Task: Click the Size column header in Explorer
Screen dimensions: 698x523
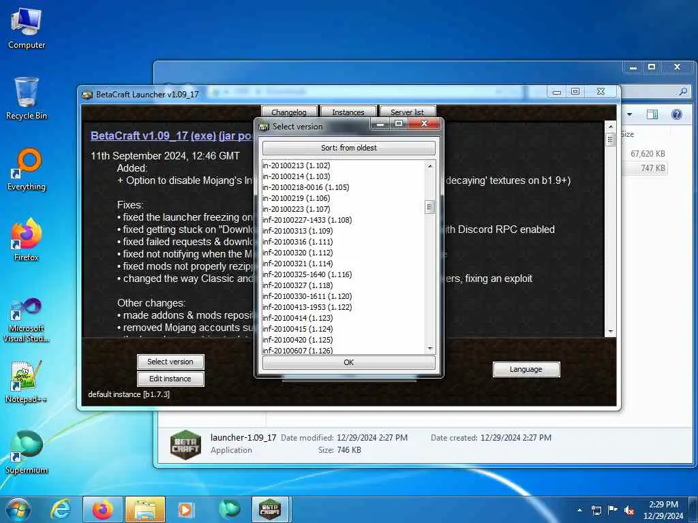Action: pyautogui.click(x=627, y=134)
